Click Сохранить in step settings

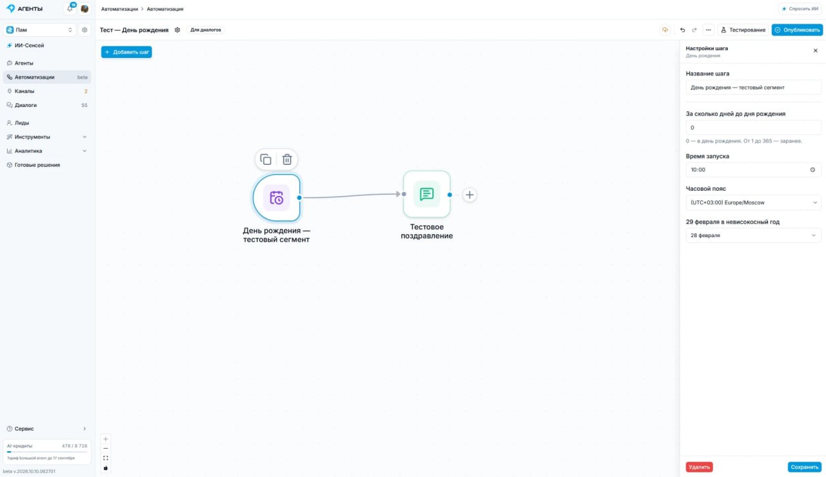[804, 467]
